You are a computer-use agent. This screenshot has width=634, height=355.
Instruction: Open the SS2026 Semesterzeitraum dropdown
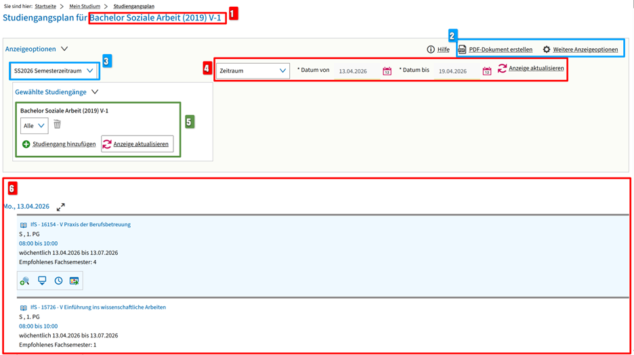54,70
